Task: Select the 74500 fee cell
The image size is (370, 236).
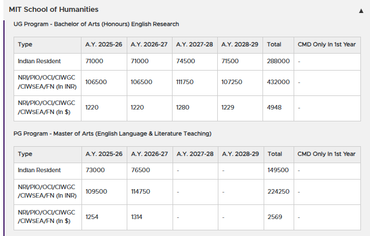Action: point(185,61)
